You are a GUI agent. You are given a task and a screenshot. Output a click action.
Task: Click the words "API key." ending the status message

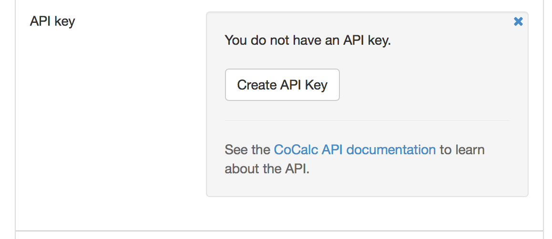pos(367,40)
